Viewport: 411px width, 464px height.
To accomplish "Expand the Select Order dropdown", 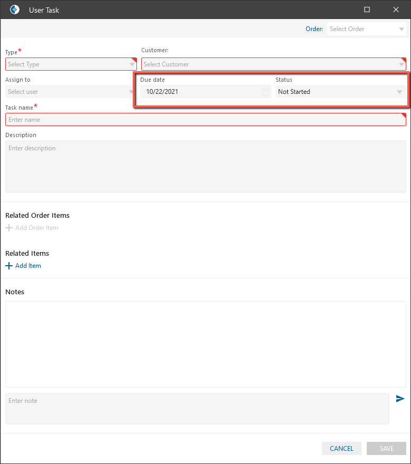I will [x=402, y=30].
